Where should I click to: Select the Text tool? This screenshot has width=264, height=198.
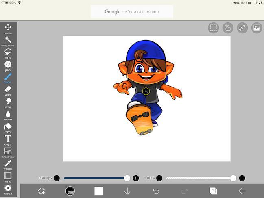pos(8,140)
